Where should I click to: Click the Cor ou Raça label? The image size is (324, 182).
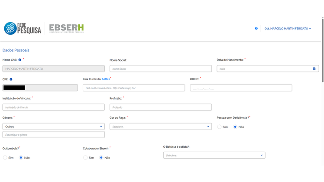pos(117,118)
